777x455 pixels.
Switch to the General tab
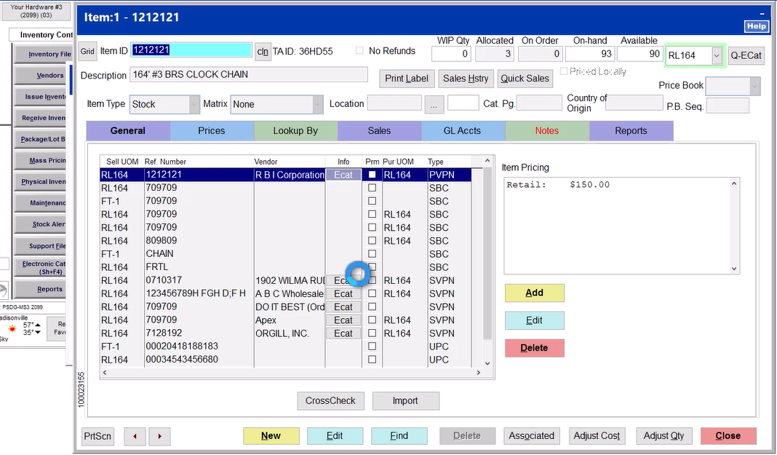pos(128,131)
